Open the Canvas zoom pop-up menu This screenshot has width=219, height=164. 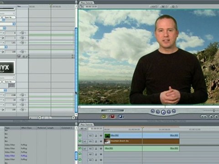pyautogui.click(x=153, y=6)
